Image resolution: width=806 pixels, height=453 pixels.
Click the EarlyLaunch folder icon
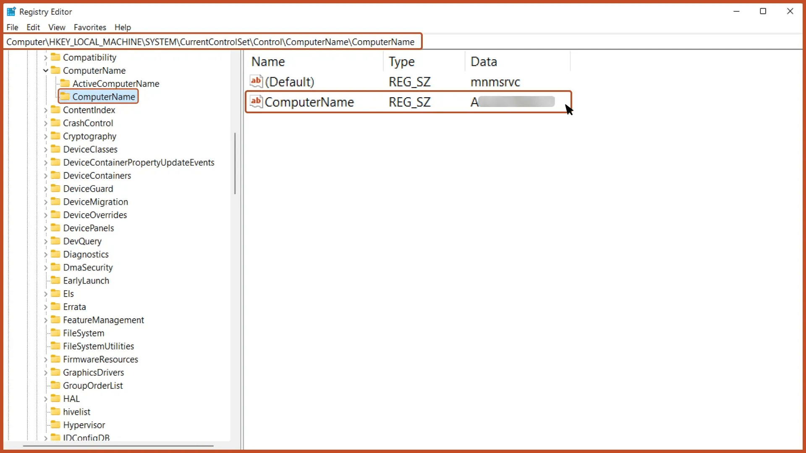55,280
